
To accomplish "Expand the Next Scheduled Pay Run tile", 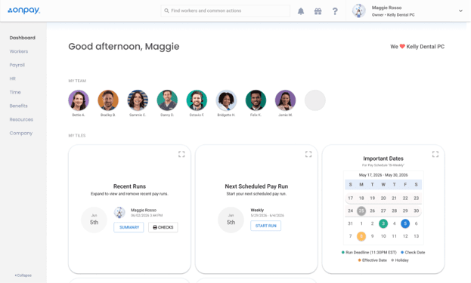I will [308, 154].
